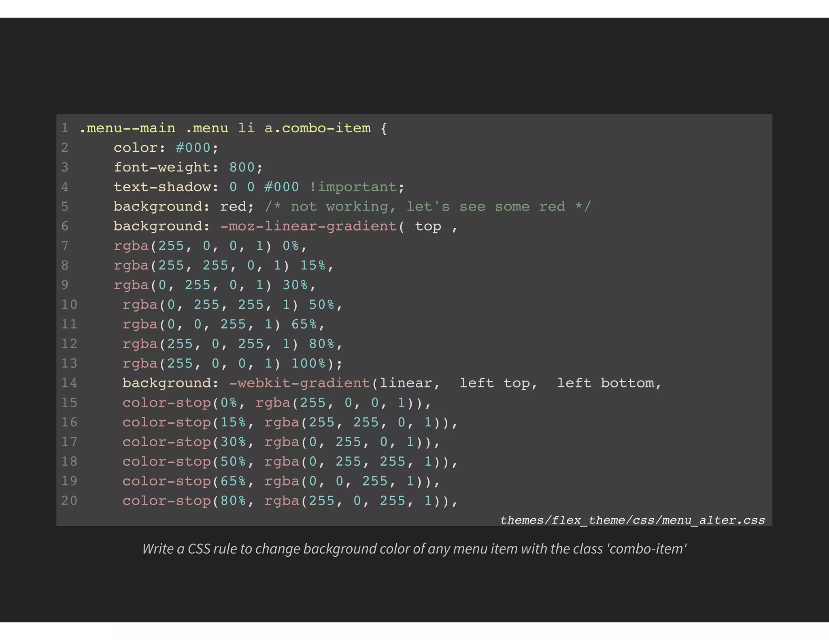Click the 'font-weight: 800;' line
Screen dimensions: 829x640
click(x=188, y=167)
